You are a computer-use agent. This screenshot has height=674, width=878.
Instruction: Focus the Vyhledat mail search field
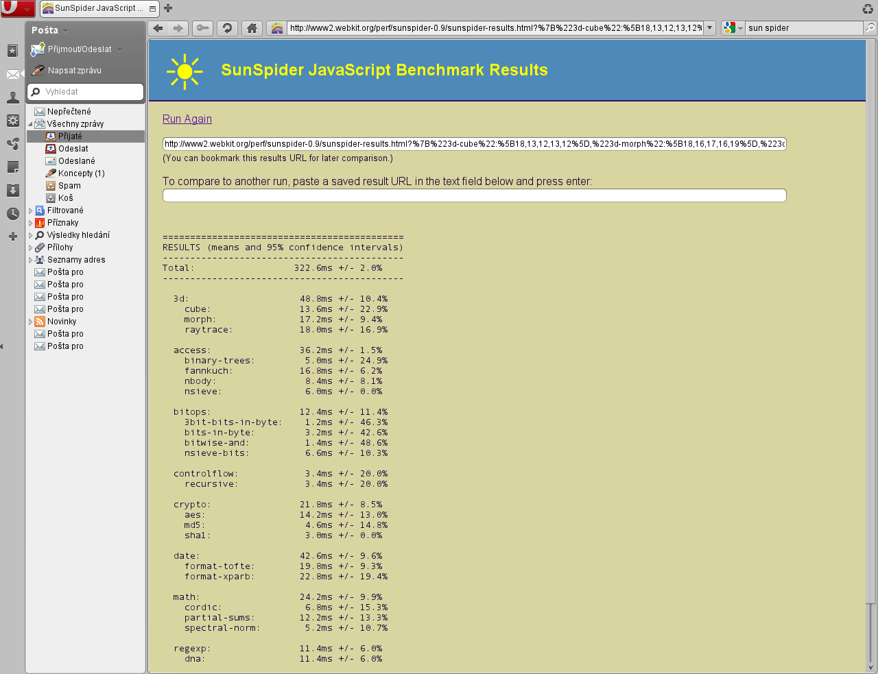86,92
